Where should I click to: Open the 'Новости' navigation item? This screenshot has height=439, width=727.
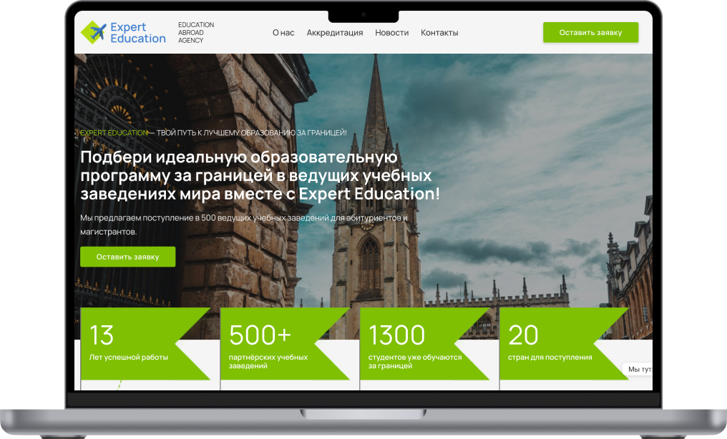[x=391, y=33]
